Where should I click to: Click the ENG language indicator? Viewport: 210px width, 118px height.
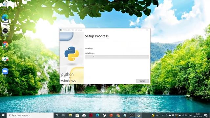coord(190,115)
